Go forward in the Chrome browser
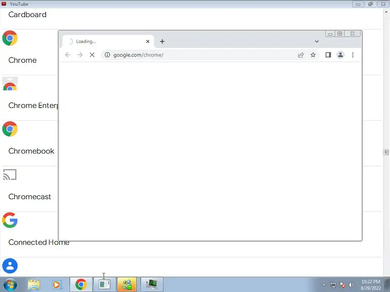This screenshot has width=390, height=292. tap(80, 55)
